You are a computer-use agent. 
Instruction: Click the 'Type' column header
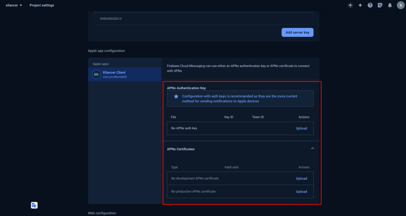[174, 167]
